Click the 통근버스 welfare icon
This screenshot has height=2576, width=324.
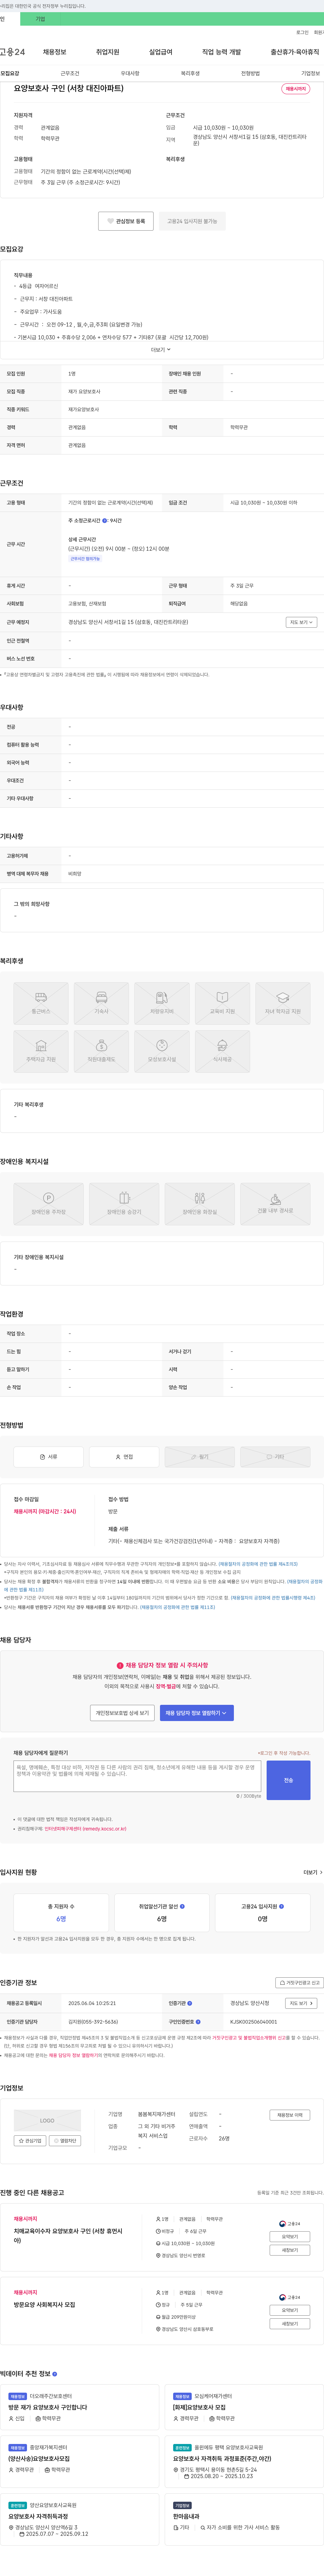pyautogui.click(x=41, y=1003)
